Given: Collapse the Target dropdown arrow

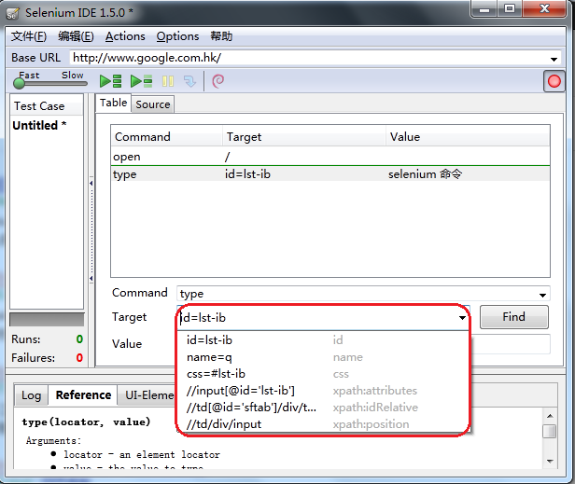Looking at the screenshot, I should click(462, 318).
